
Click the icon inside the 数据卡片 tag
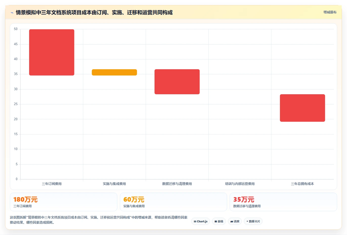[x=247, y=221]
